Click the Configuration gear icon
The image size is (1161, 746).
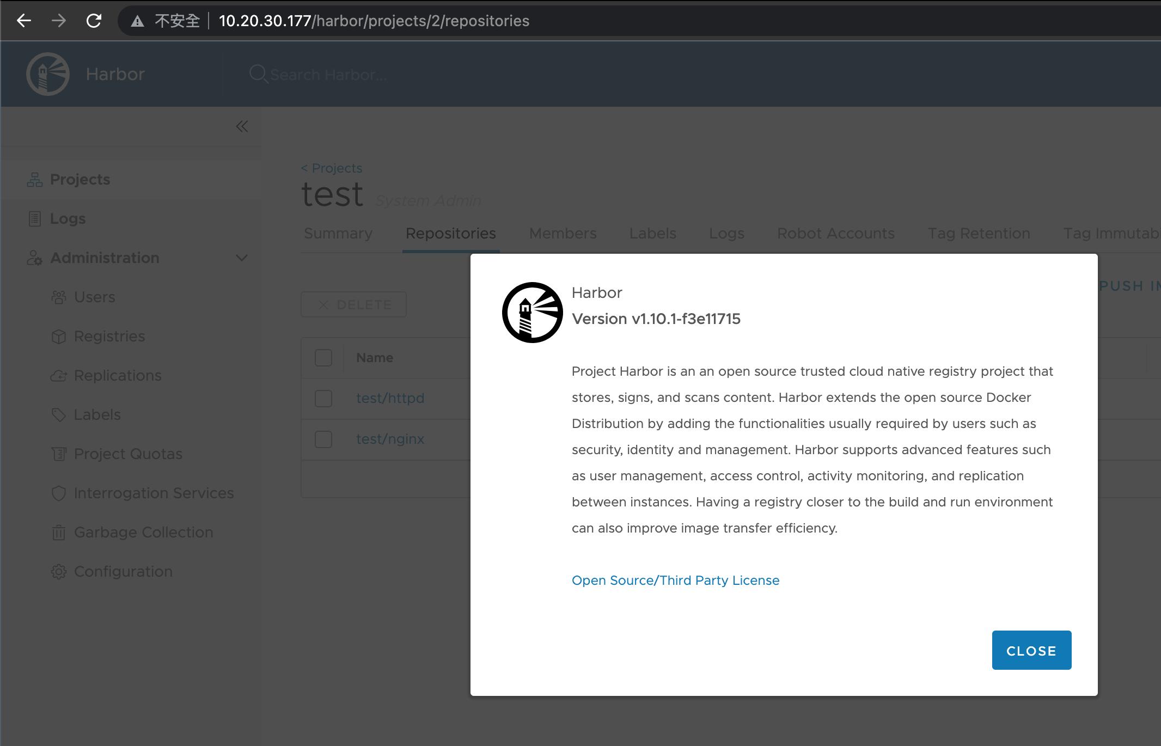(x=59, y=572)
